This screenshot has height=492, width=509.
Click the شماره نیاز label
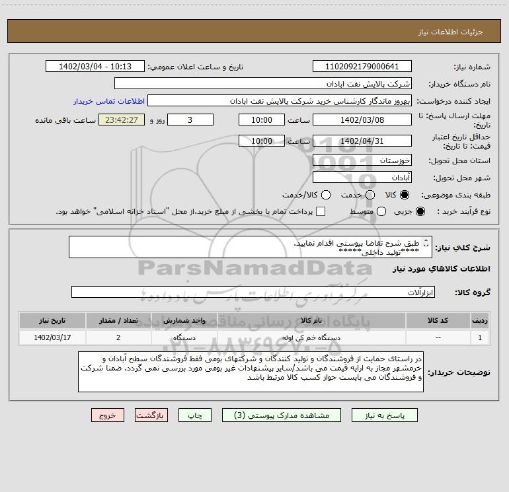472,67
